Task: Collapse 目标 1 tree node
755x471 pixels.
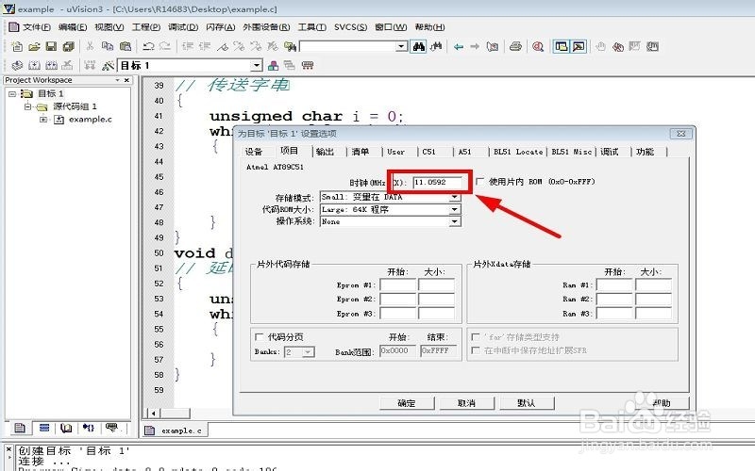Action: (x=12, y=93)
